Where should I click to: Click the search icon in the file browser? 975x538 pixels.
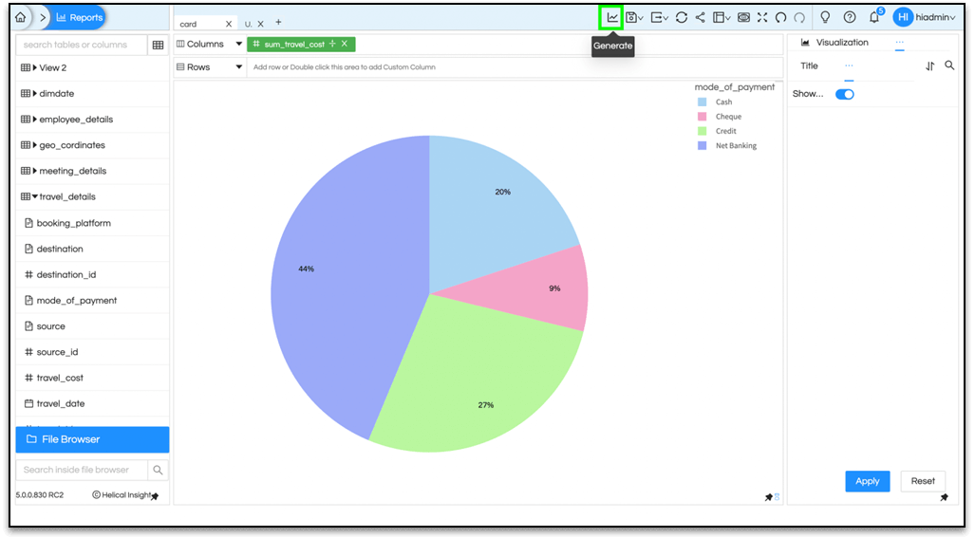158,471
